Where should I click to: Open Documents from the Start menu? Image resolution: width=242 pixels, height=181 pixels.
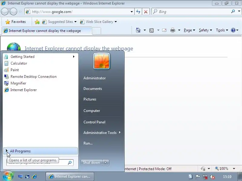point(93,89)
